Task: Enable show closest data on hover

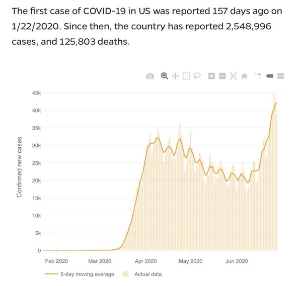Action: point(269,76)
